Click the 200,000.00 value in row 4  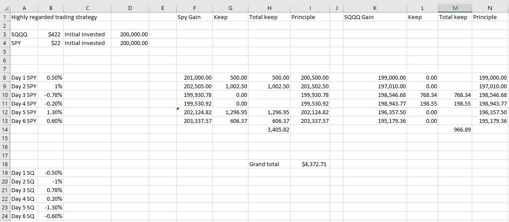pyautogui.click(x=130, y=43)
